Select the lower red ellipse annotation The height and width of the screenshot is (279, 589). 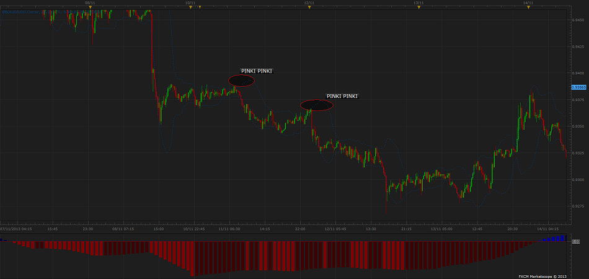(x=317, y=105)
